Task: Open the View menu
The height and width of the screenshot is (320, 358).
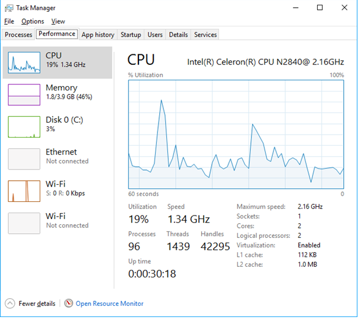Action: [x=58, y=21]
